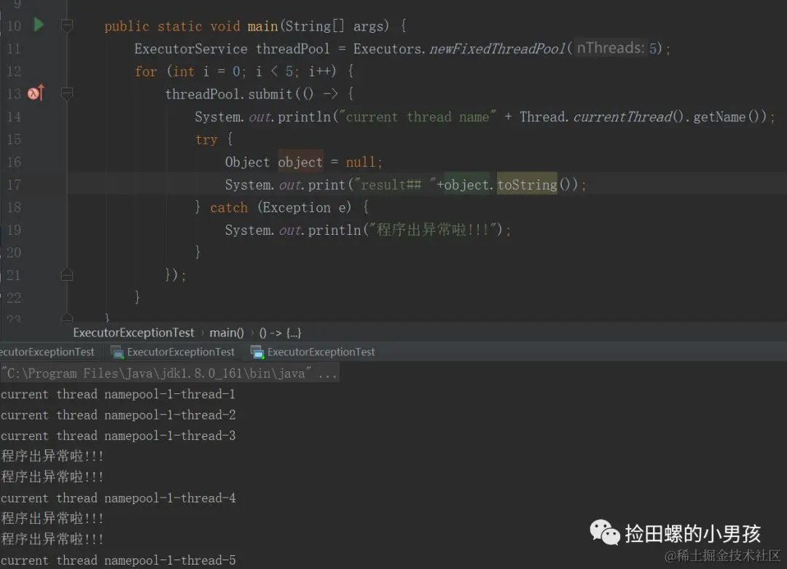Screen dimensions: 787x569
Task: Select main() in the breadcrumb bar
Action: (x=227, y=333)
